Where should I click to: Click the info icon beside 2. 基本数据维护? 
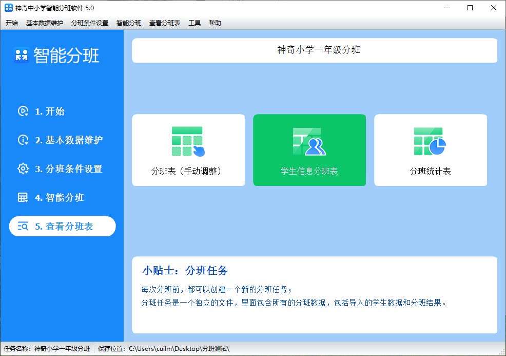tap(23, 140)
